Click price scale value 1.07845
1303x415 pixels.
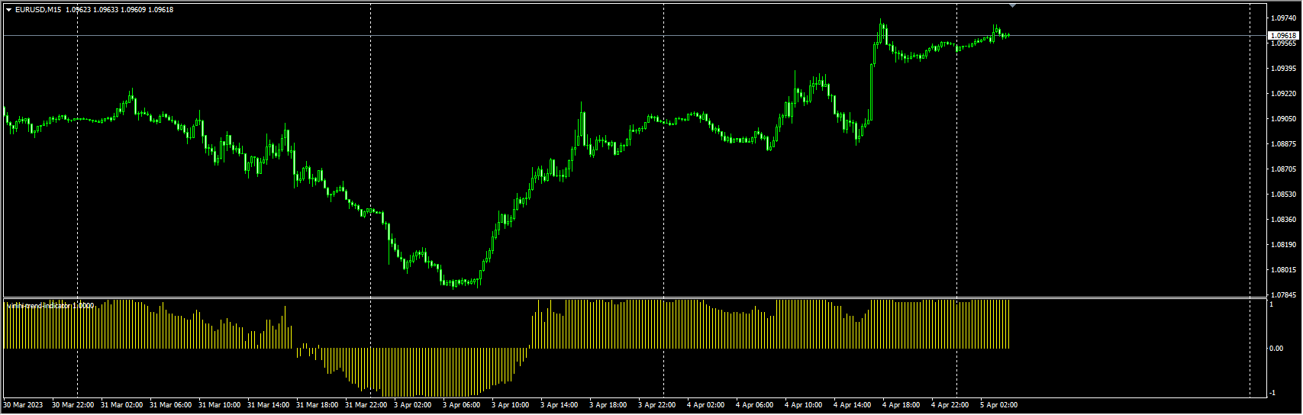click(x=1284, y=295)
